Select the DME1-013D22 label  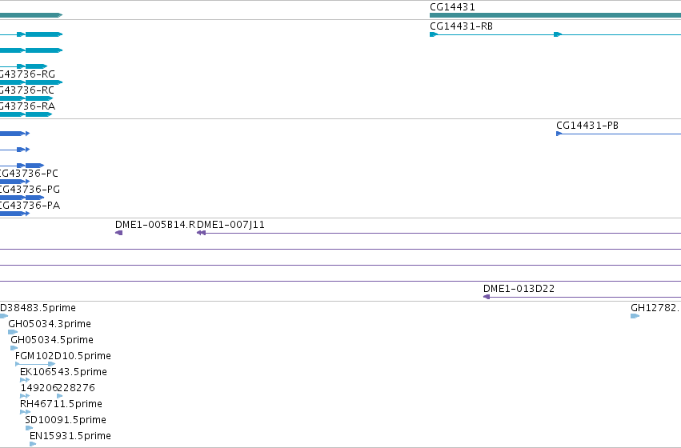pos(519,289)
